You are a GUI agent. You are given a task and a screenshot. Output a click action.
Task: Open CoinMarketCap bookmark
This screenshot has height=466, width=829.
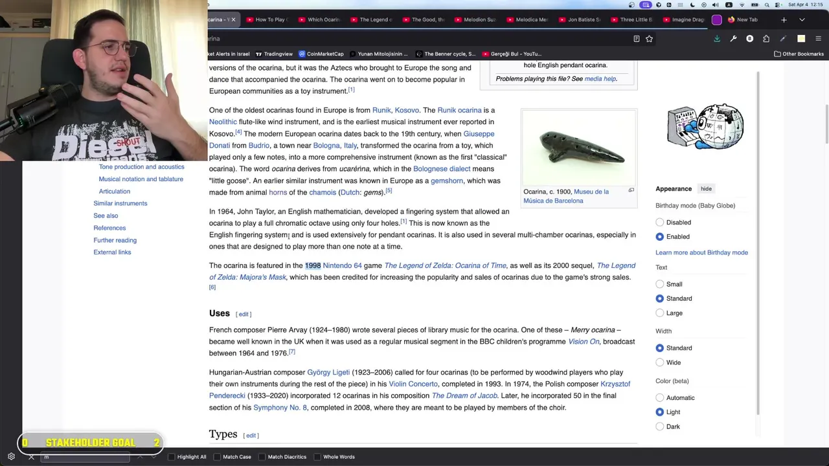click(321, 54)
